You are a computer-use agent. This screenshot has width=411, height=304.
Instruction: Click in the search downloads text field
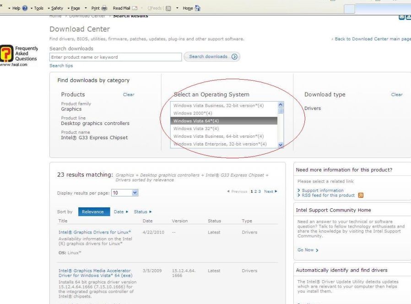(x=116, y=57)
